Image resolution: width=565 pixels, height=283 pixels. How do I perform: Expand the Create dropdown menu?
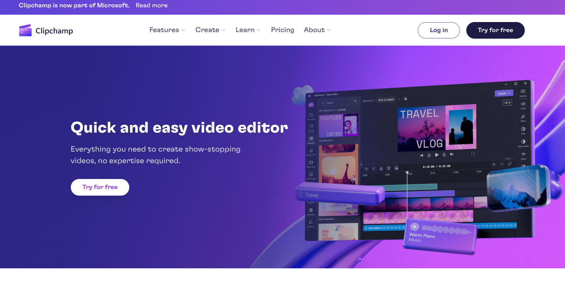click(210, 30)
